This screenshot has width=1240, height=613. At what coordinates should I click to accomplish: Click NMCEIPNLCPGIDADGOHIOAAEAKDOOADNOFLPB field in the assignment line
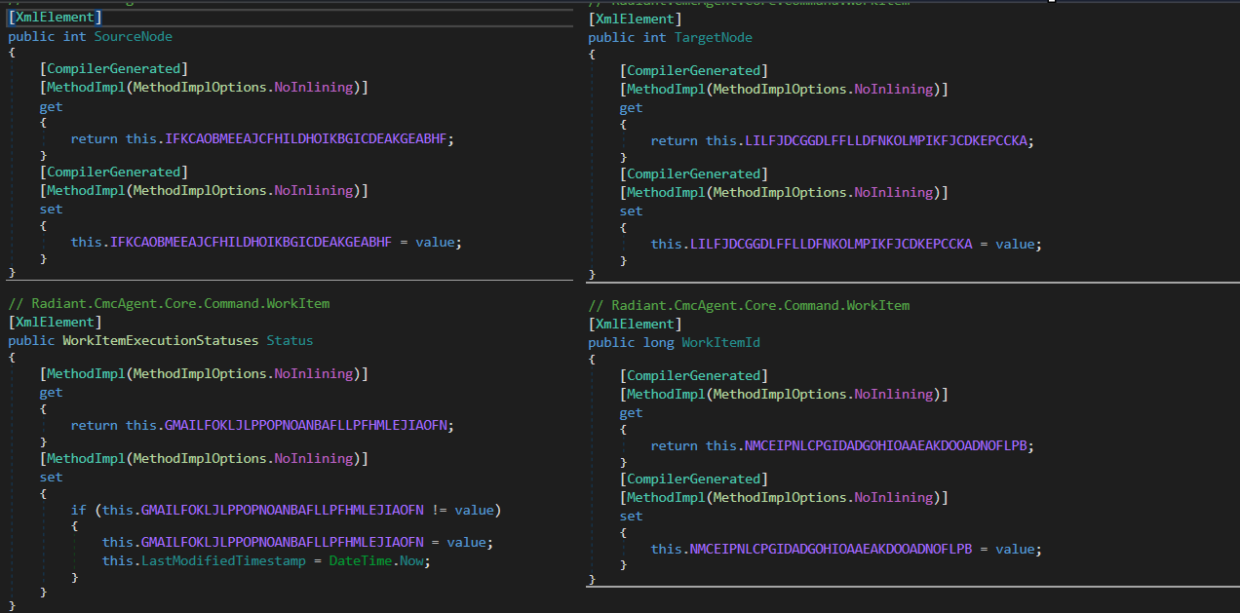[831, 549]
